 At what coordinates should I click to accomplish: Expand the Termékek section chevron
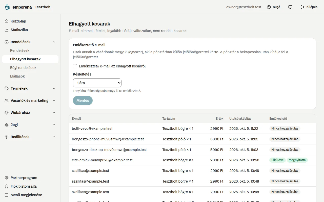54,88
